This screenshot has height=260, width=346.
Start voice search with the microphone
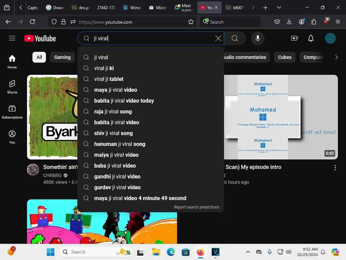pyautogui.click(x=257, y=38)
